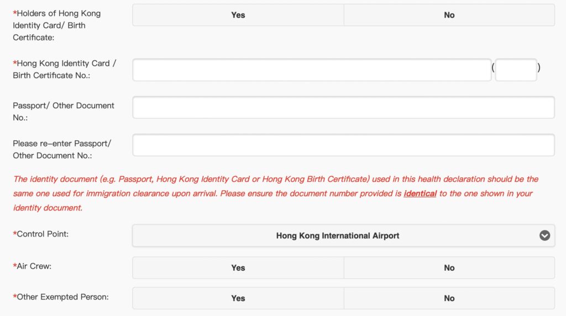Viewport: 566px width, 316px height.
Task: Pick No for Other Exempted Person
Action: [x=449, y=298]
